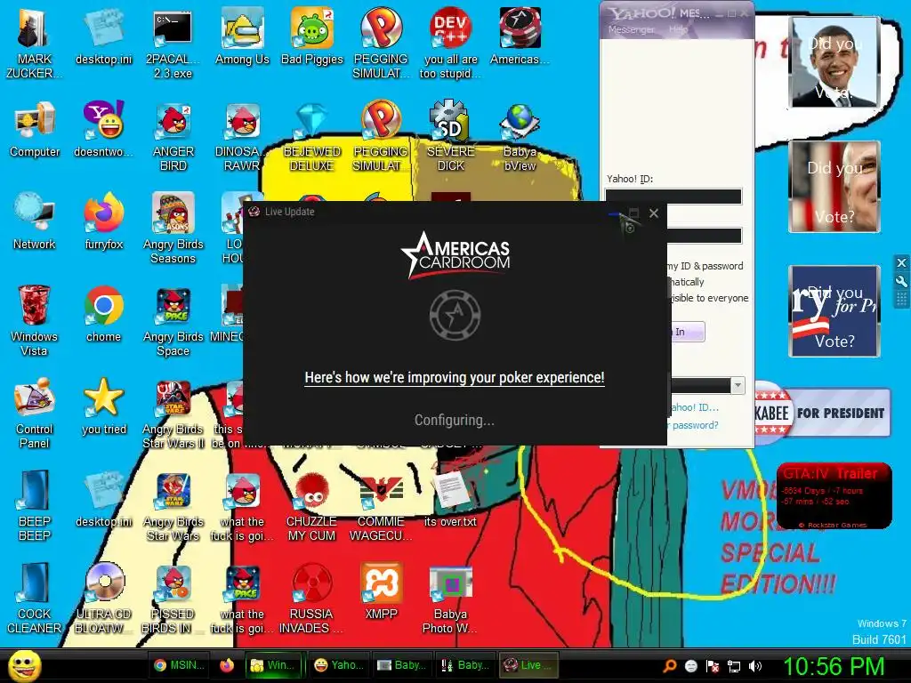Click the magnifier search tray icon
Image resolution: width=911 pixels, height=683 pixels.
pyautogui.click(x=669, y=666)
